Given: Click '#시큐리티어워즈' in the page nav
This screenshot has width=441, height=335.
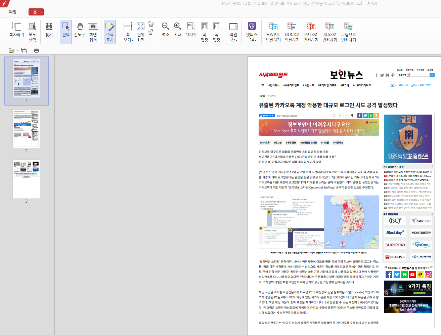Looking at the screenshot, I should 362,85.
